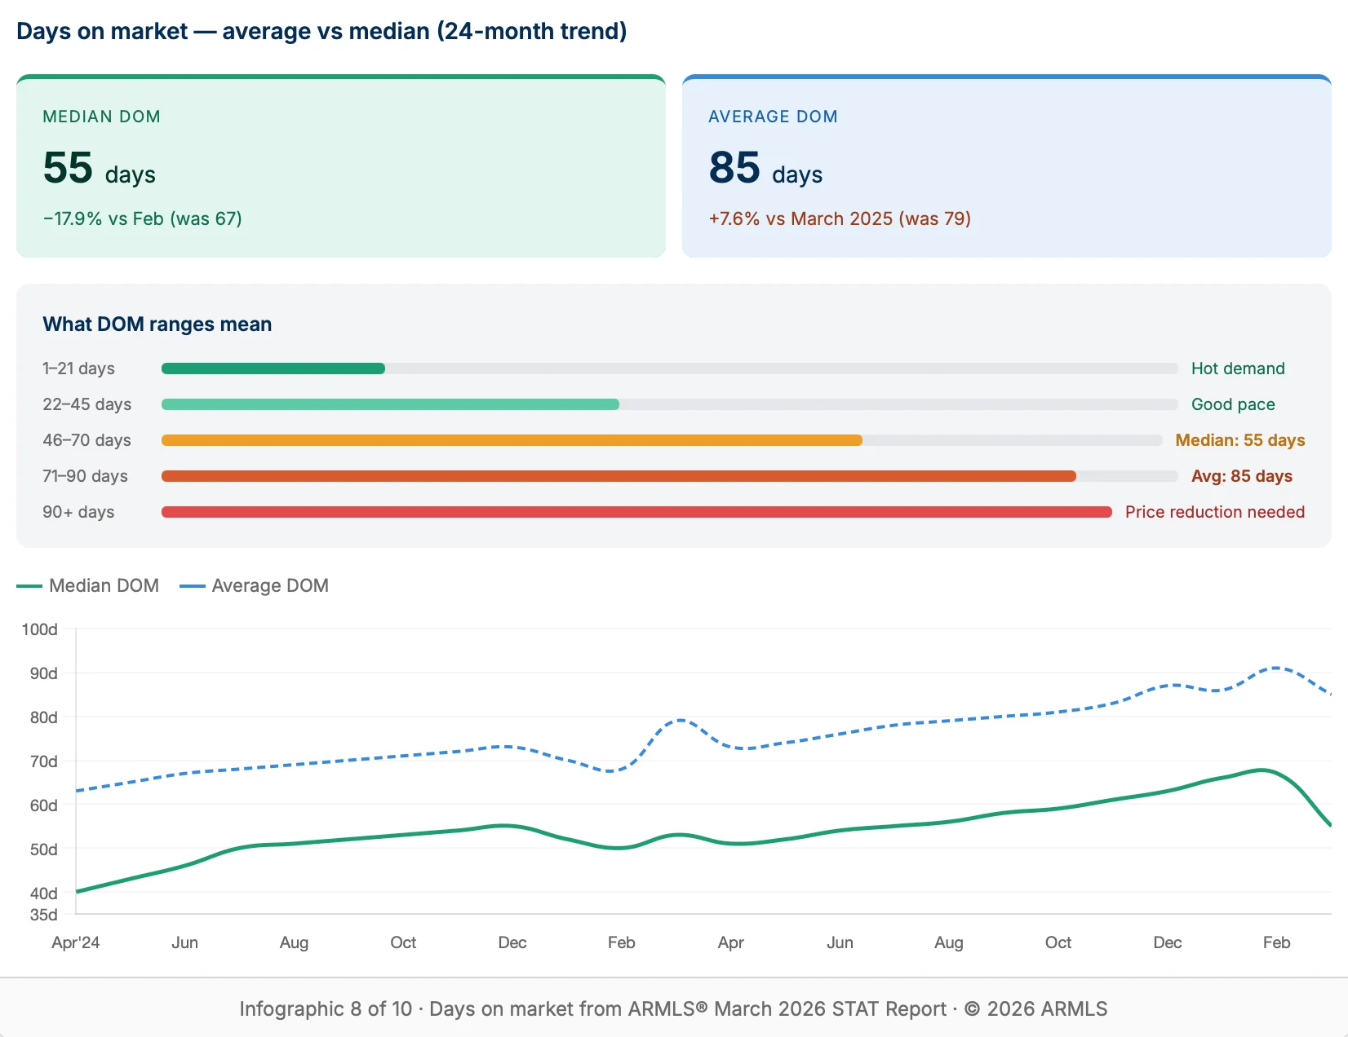
Task: Expand the What DOM ranges mean panel
Action: 157,324
